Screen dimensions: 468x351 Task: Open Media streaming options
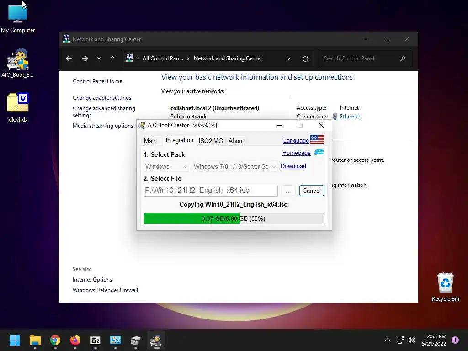click(x=103, y=126)
